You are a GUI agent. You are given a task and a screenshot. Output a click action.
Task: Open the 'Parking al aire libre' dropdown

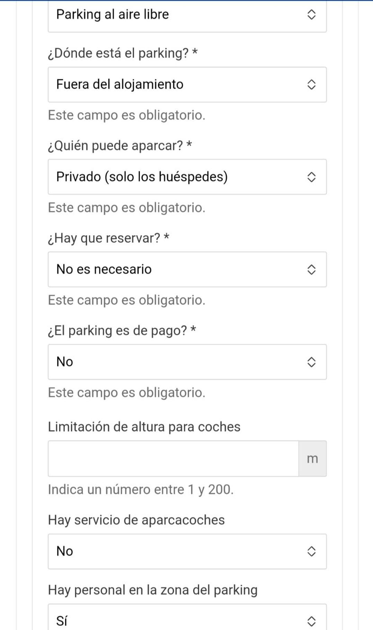pyautogui.click(x=187, y=16)
